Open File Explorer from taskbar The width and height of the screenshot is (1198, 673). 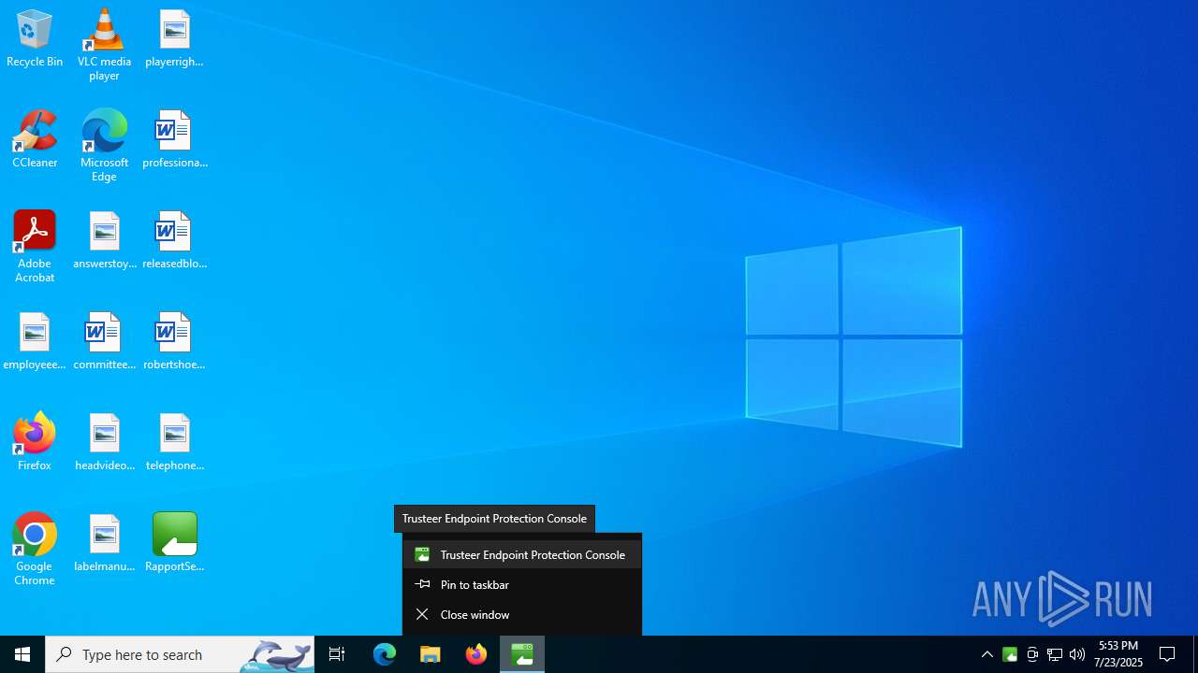click(x=431, y=654)
